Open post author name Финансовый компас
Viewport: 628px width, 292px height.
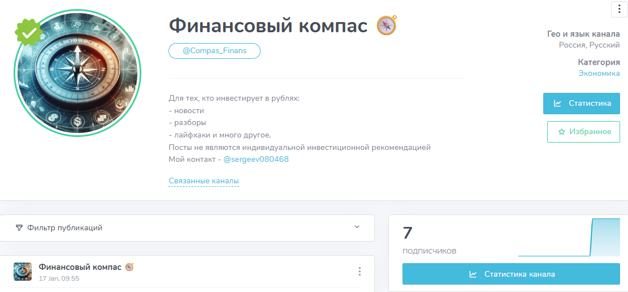(x=80, y=267)
